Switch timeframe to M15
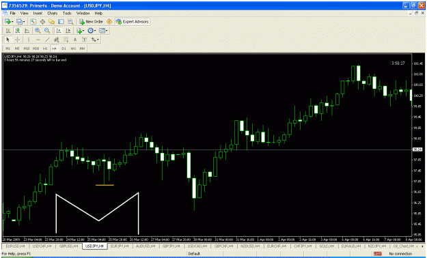Screen dimensions: 427x258 point(27,48)
